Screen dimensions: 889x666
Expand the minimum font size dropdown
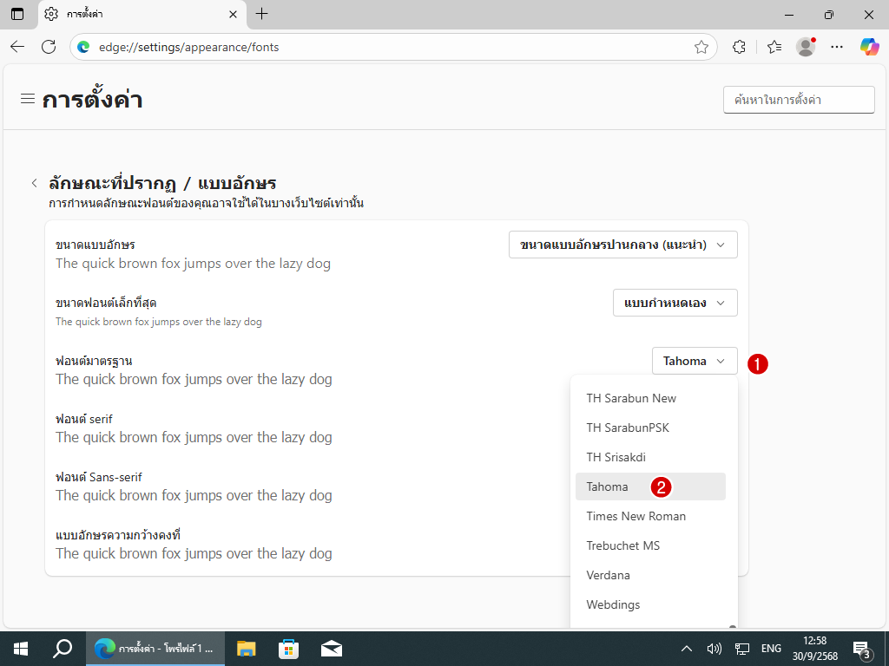point(675,303)
